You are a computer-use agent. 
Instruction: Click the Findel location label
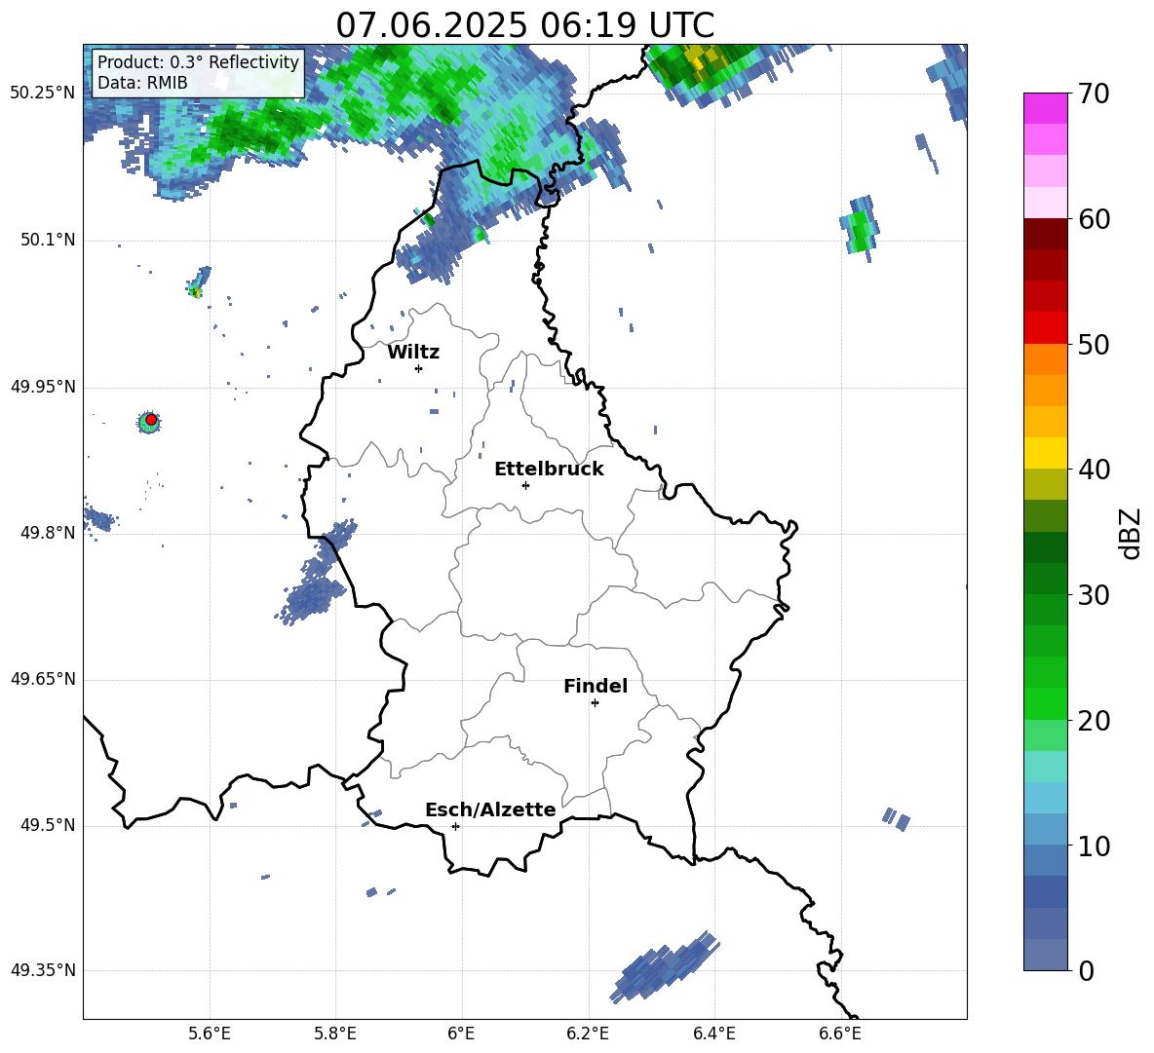point(596,686)
